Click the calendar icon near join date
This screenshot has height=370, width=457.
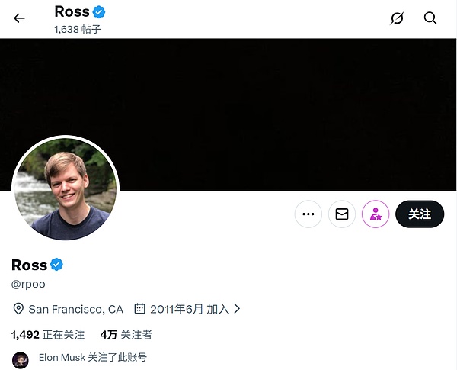[x=139, y=309]
